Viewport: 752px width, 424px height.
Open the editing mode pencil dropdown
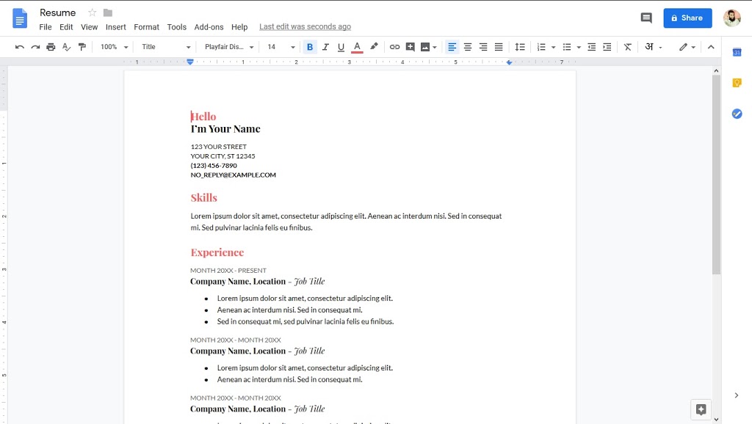(x=687, y=47)
